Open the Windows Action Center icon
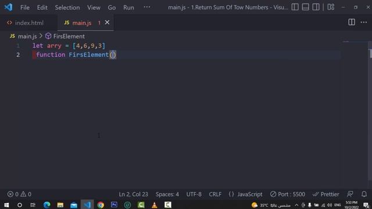Image resolution: width=372 pixels, height=209 pixels. [366, 205]
